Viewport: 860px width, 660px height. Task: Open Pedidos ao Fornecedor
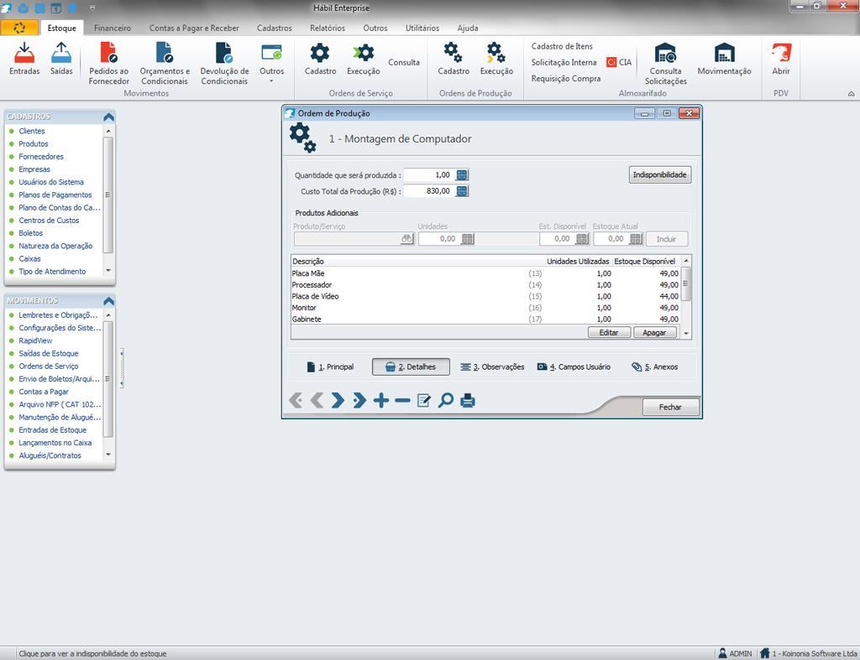[108, 64]
